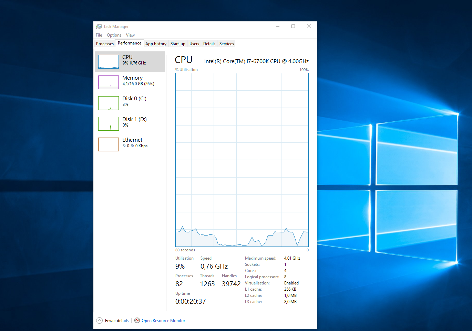Image resolution: width=472 pixels, height=331 pixels.
Task: Open the App history tab
Action: click(156, 43)
